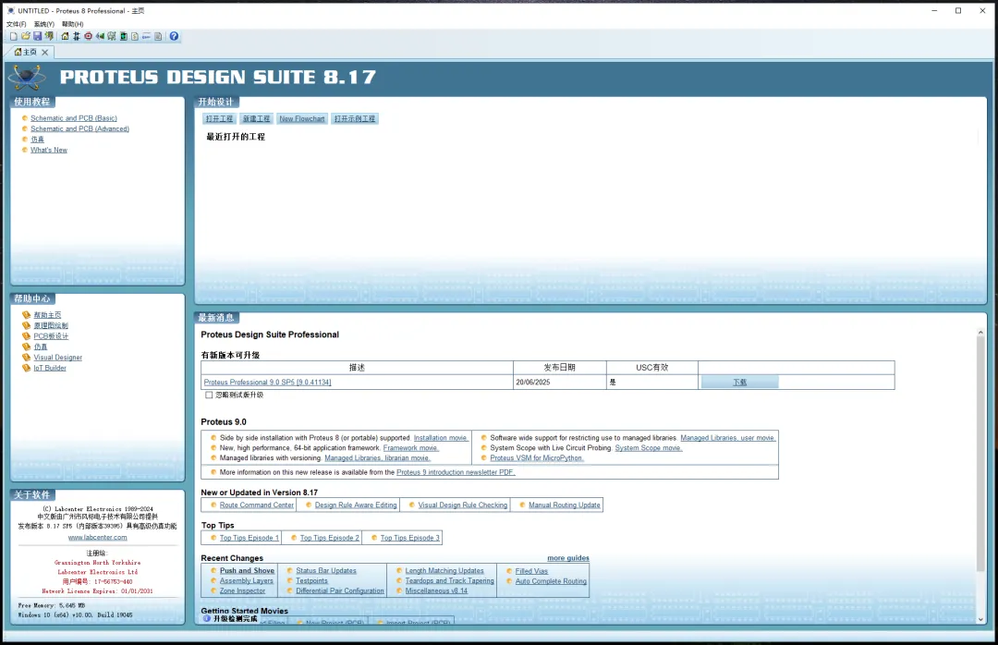The height and width of the screenshot is (645, 998).
Task: Open Teardrops and Track Tapering link
Action: (449, 580)
